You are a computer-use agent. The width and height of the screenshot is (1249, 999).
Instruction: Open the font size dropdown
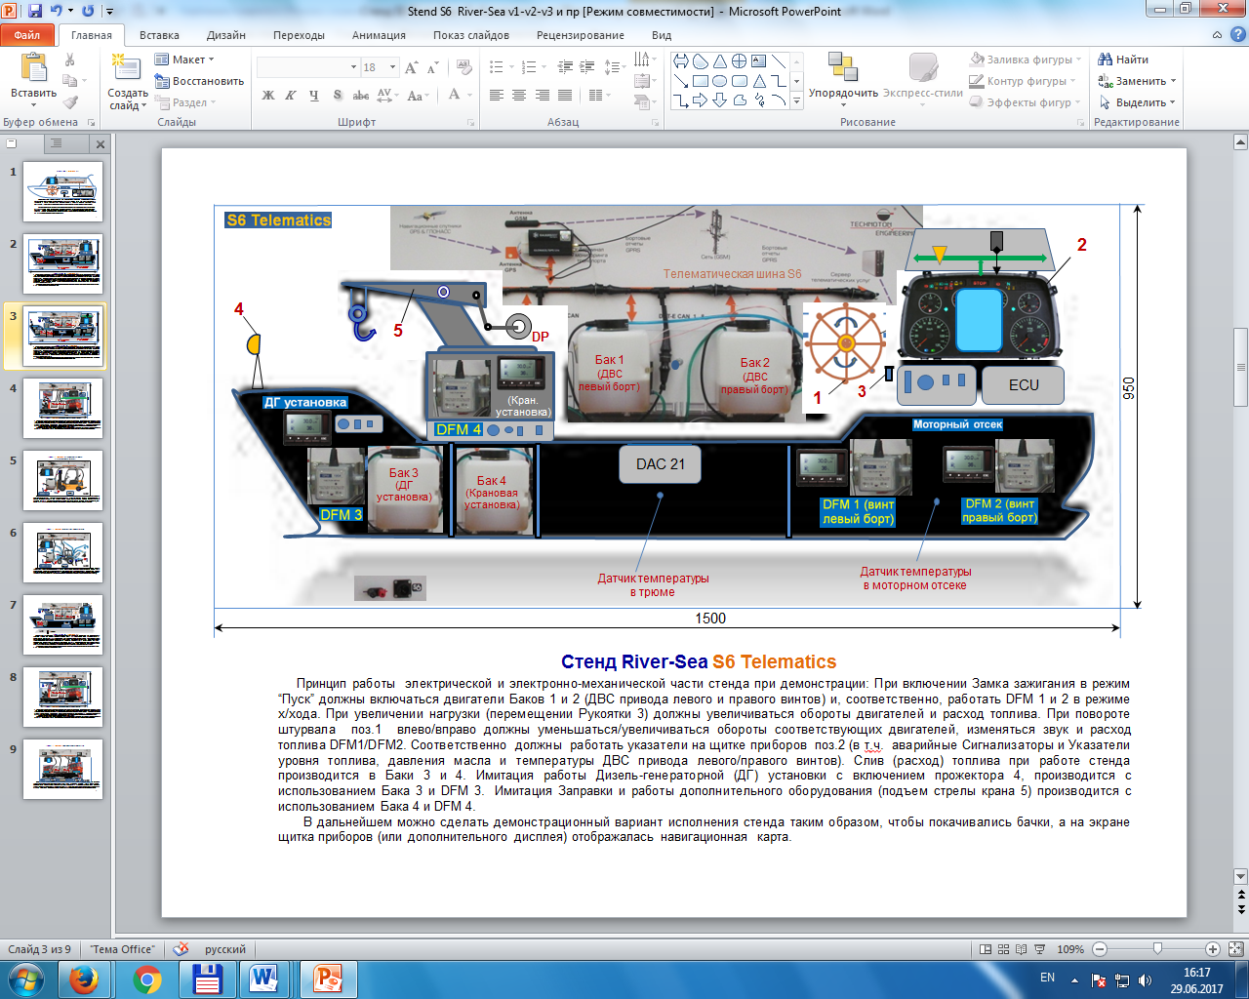pyautogui.click(x=392, y=67)
